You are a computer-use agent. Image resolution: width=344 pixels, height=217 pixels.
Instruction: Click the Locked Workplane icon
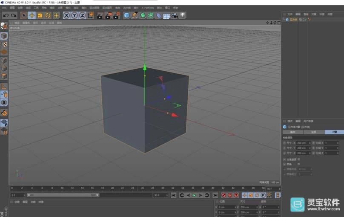coord(4,122)
